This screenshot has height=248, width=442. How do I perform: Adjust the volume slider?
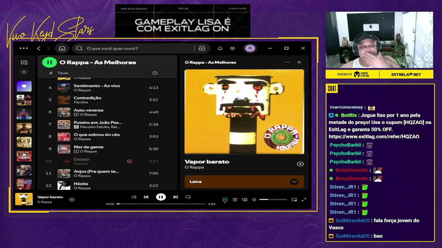pos(273,199)
